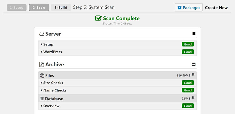The height and width of the screenshot is (114, 235).
Task: Open the Packages list button
Action: tap(189, 8)
